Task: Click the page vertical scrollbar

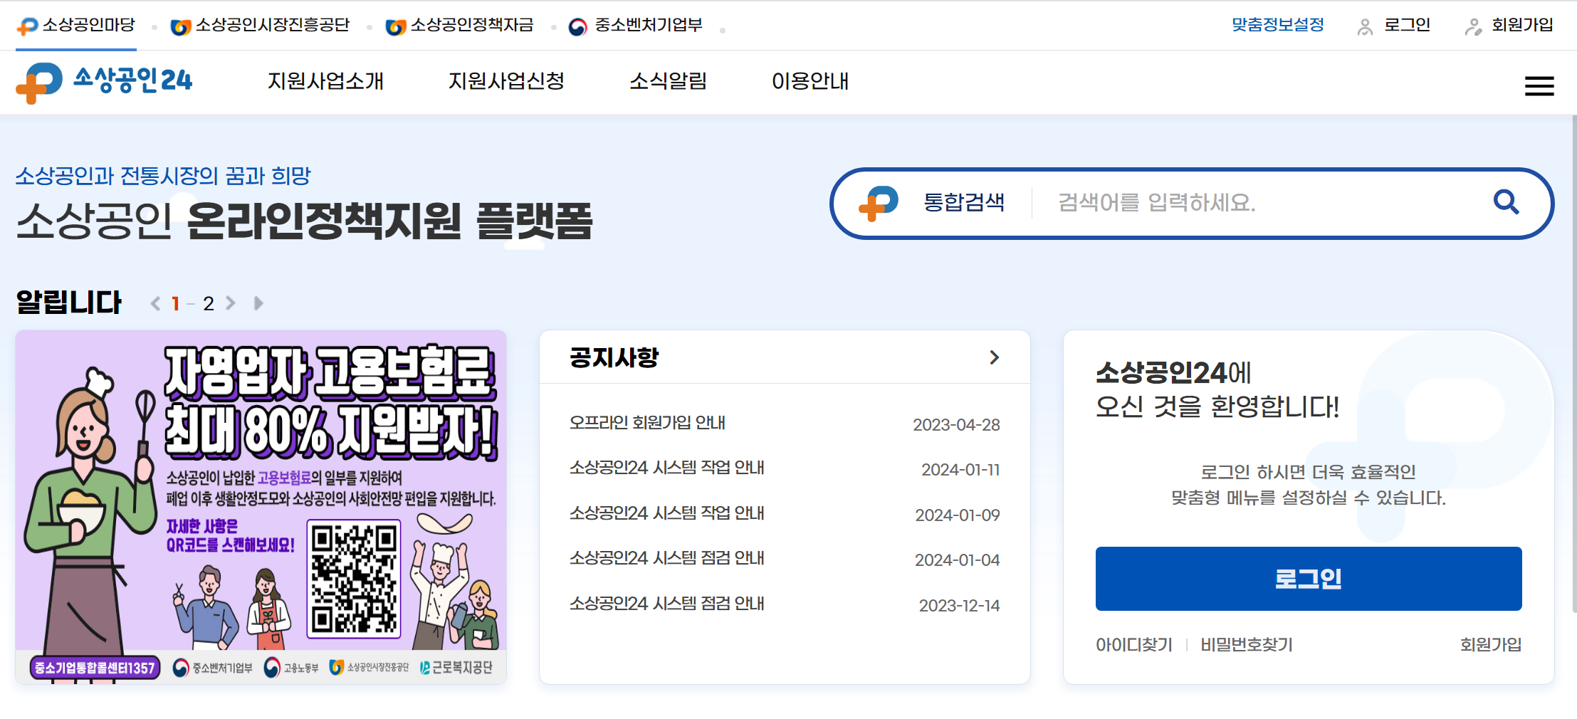Action: pos(1573,363)
